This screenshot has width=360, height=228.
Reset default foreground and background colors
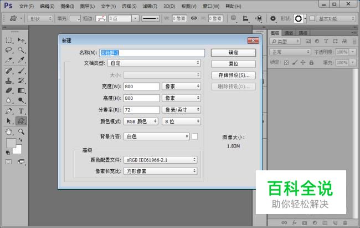pos(8,153)
